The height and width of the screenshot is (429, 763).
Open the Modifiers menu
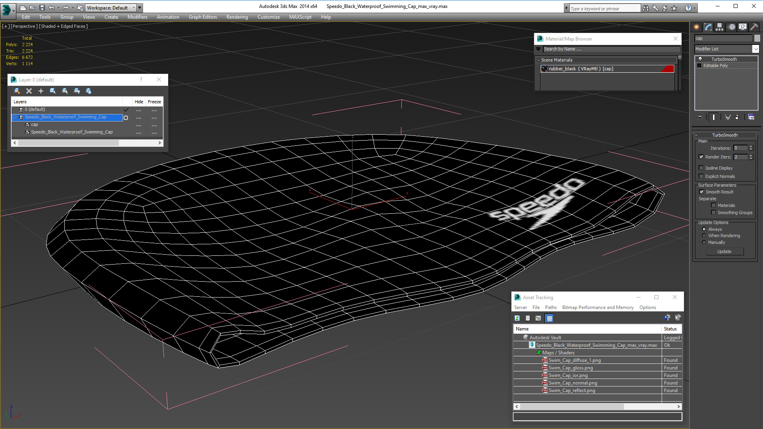pos(137,17)
